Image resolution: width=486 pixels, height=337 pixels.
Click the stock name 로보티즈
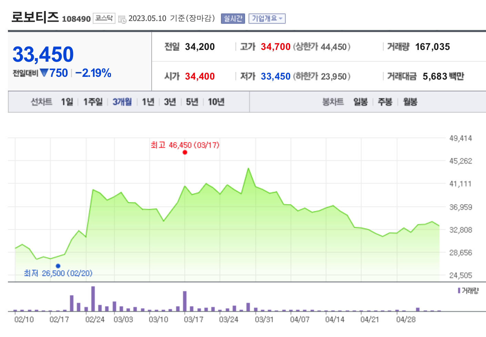(x=35, y=17)
